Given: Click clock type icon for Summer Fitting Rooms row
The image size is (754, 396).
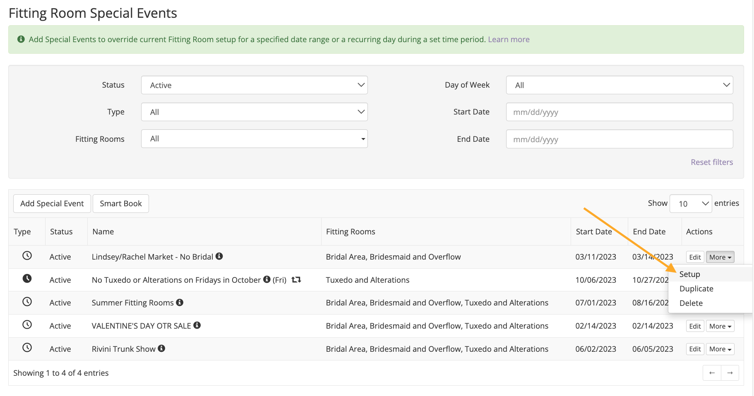Looking at the screenshot, I should 27,302.
